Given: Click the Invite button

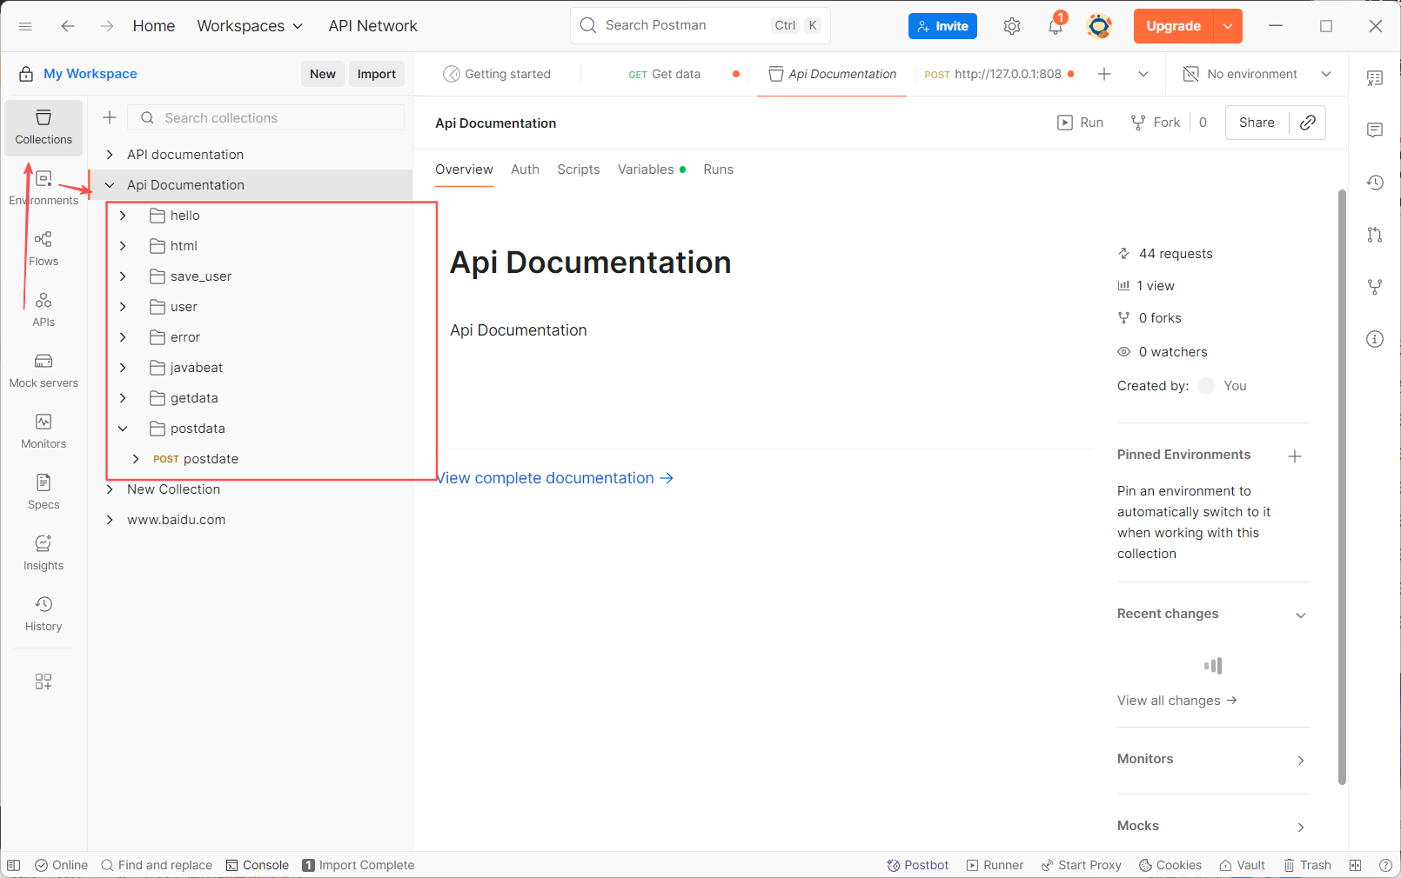Looking at the screenshot, I should coord(942,26).
